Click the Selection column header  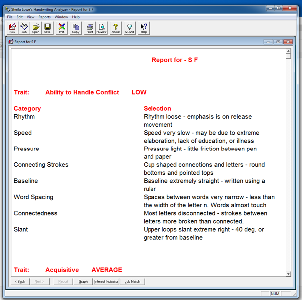[157, 109]
